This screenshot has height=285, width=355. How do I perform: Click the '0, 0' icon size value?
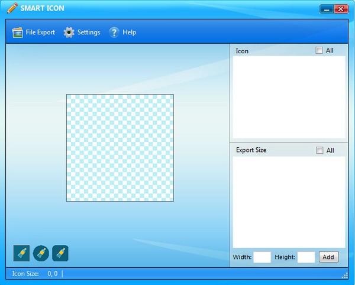[x=53, y=274]
